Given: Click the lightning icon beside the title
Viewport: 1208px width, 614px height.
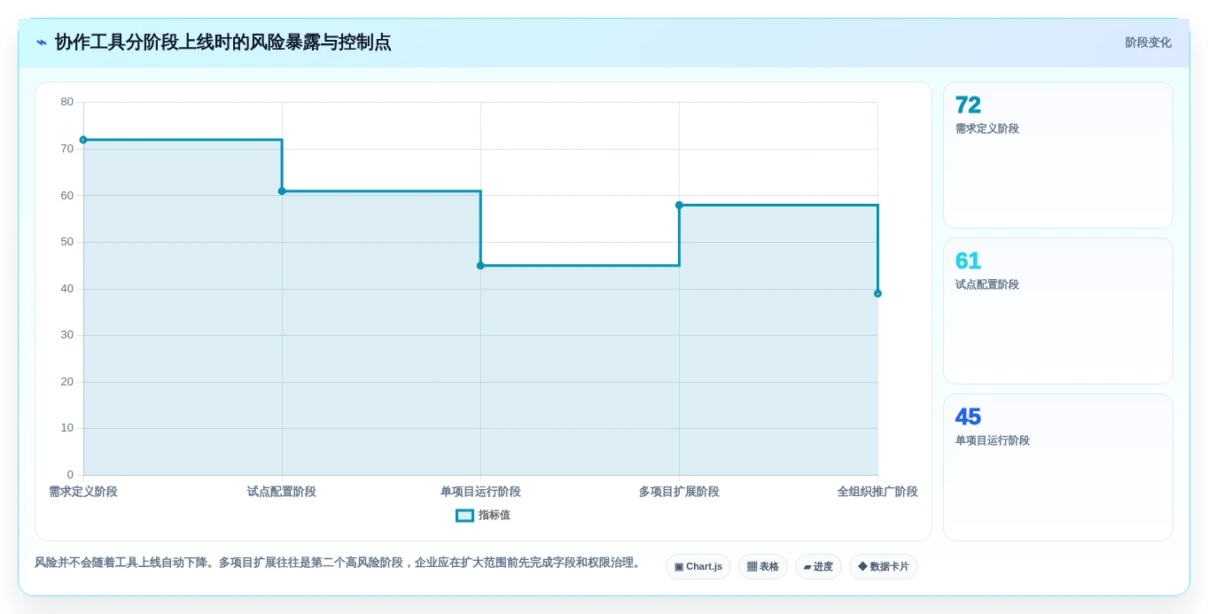Looking at the screenshot, I should pos(42,43).
